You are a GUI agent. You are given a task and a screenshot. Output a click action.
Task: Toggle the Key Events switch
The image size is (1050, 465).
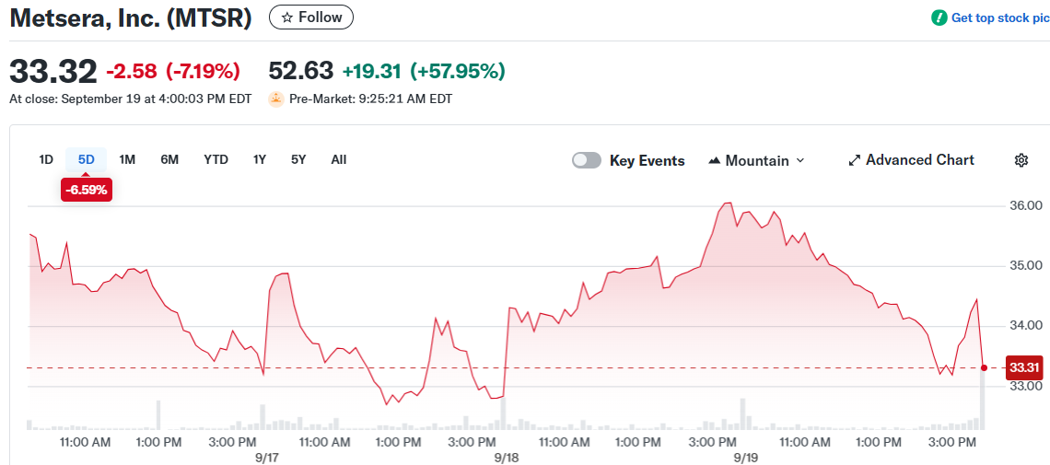click(587, 160)
